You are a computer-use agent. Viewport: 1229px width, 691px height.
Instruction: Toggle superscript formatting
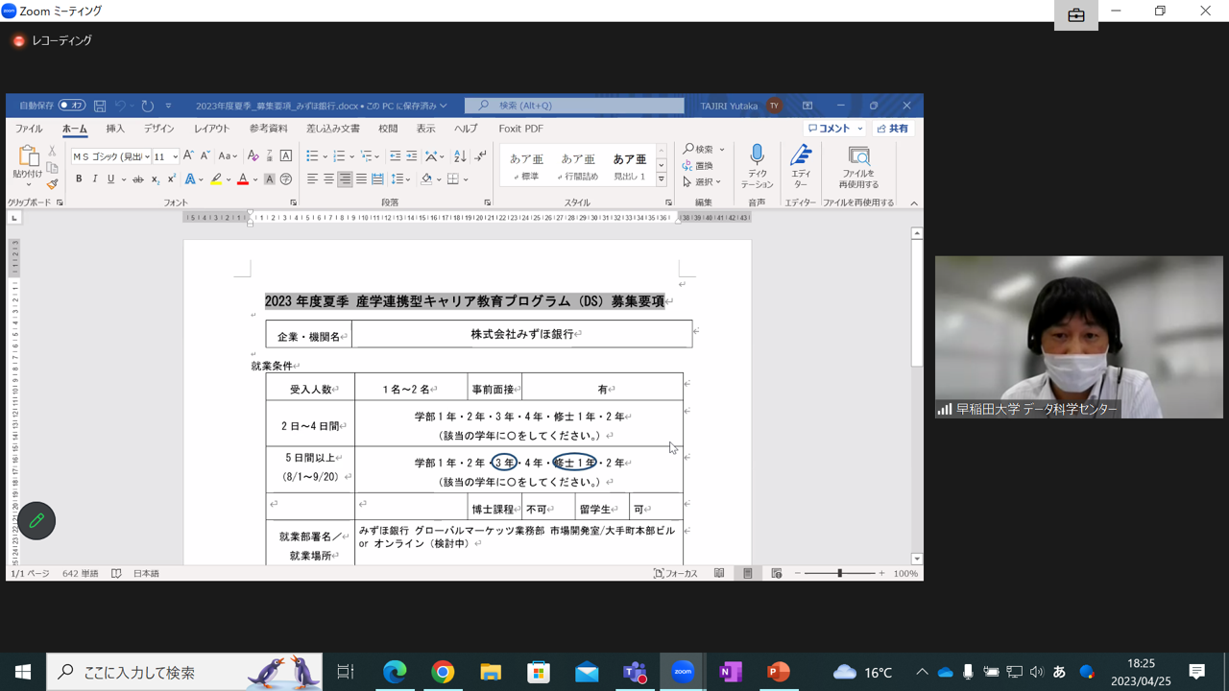click(171, 179)
